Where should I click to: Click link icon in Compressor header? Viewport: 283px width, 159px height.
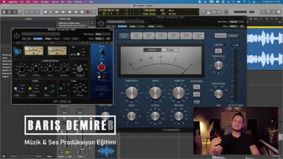pos(242,26)
